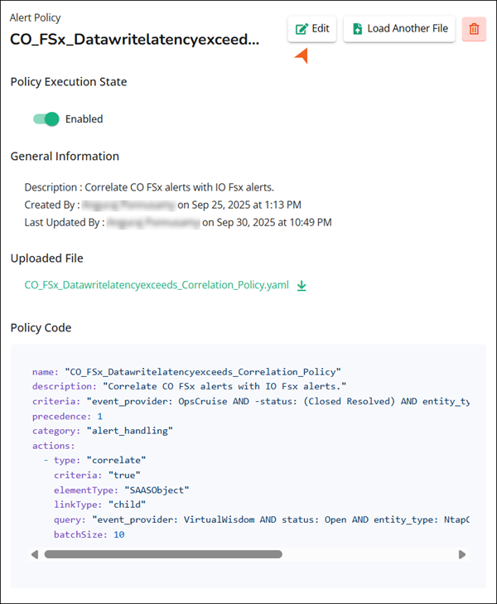Image resolution: width=497 pixels, height=604 pixels.
Task: Click the 'precedence: 1' code line
Action: coord(67,417)
